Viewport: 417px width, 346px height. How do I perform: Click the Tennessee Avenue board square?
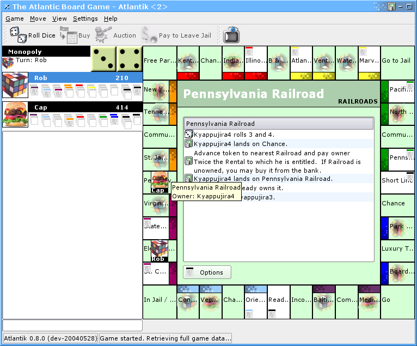pyautogui.click(x=160, y=114)
